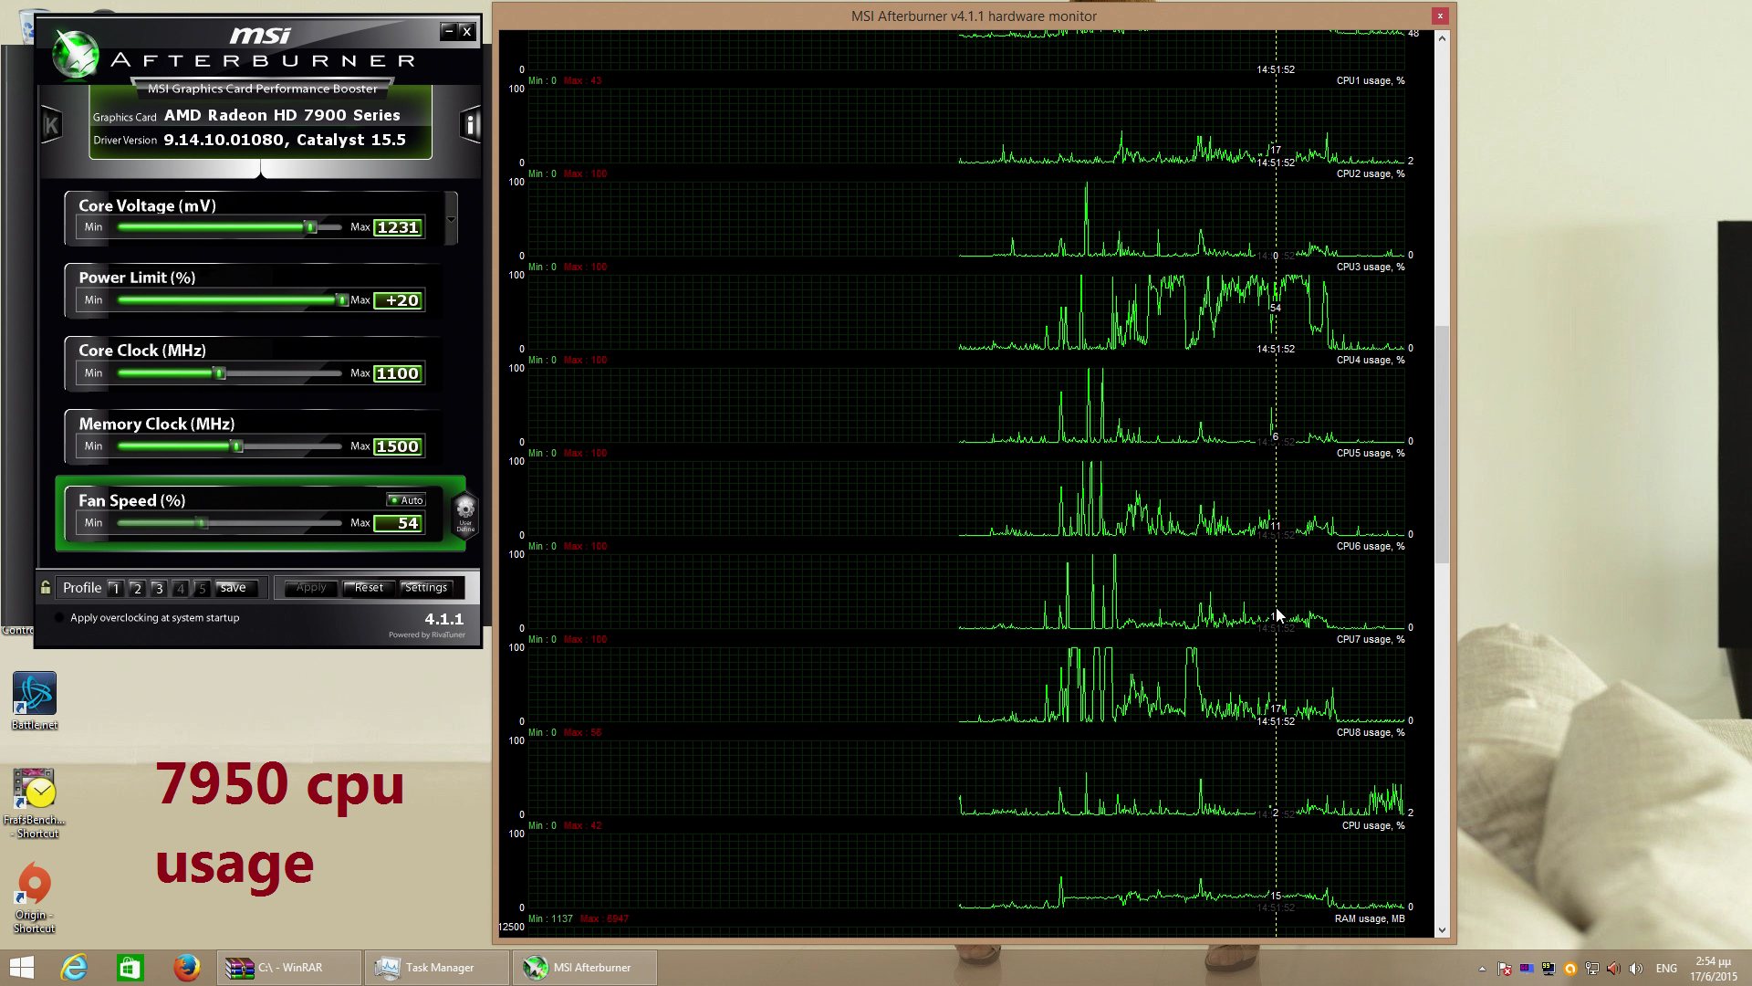This screenshot has width=1752, height=986.
Task: Click Power Limit value field +20
Action: point(398,300)
